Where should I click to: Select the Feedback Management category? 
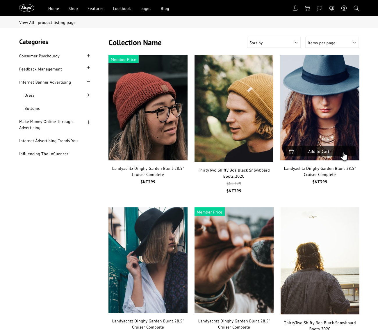[x=40, y=69]
